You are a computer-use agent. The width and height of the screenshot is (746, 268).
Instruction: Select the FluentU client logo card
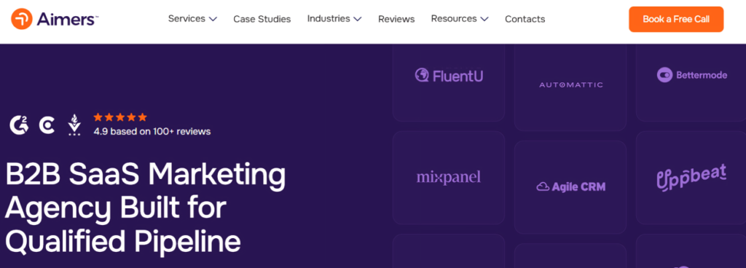(x=449, y=83)
